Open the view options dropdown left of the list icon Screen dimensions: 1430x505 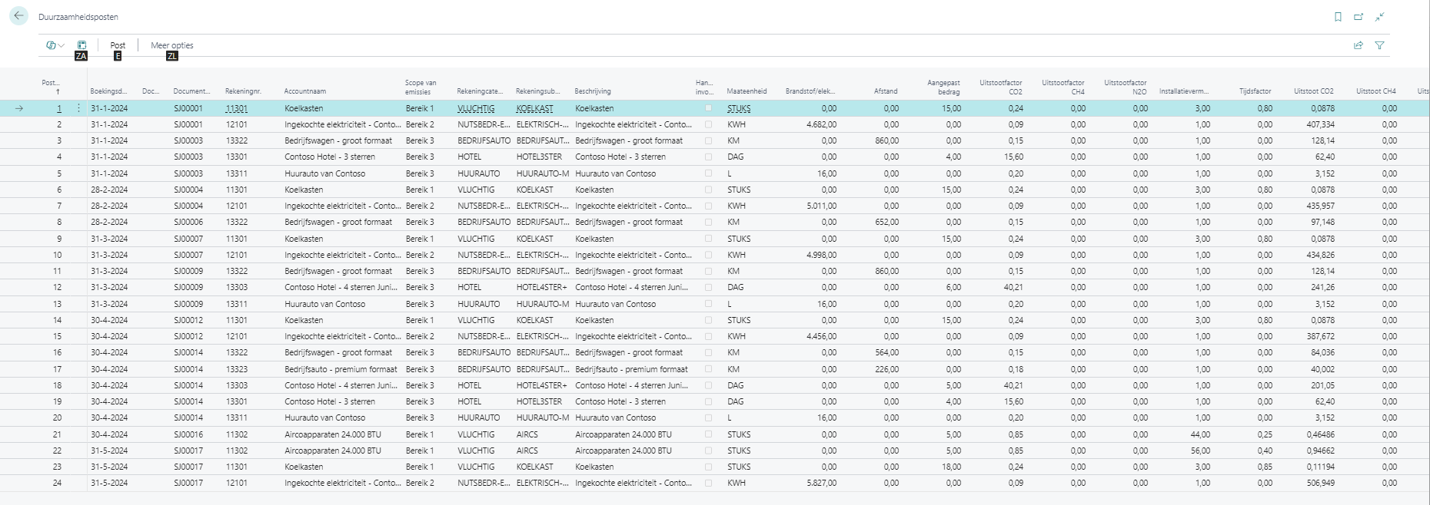click(x=55, y=45)
